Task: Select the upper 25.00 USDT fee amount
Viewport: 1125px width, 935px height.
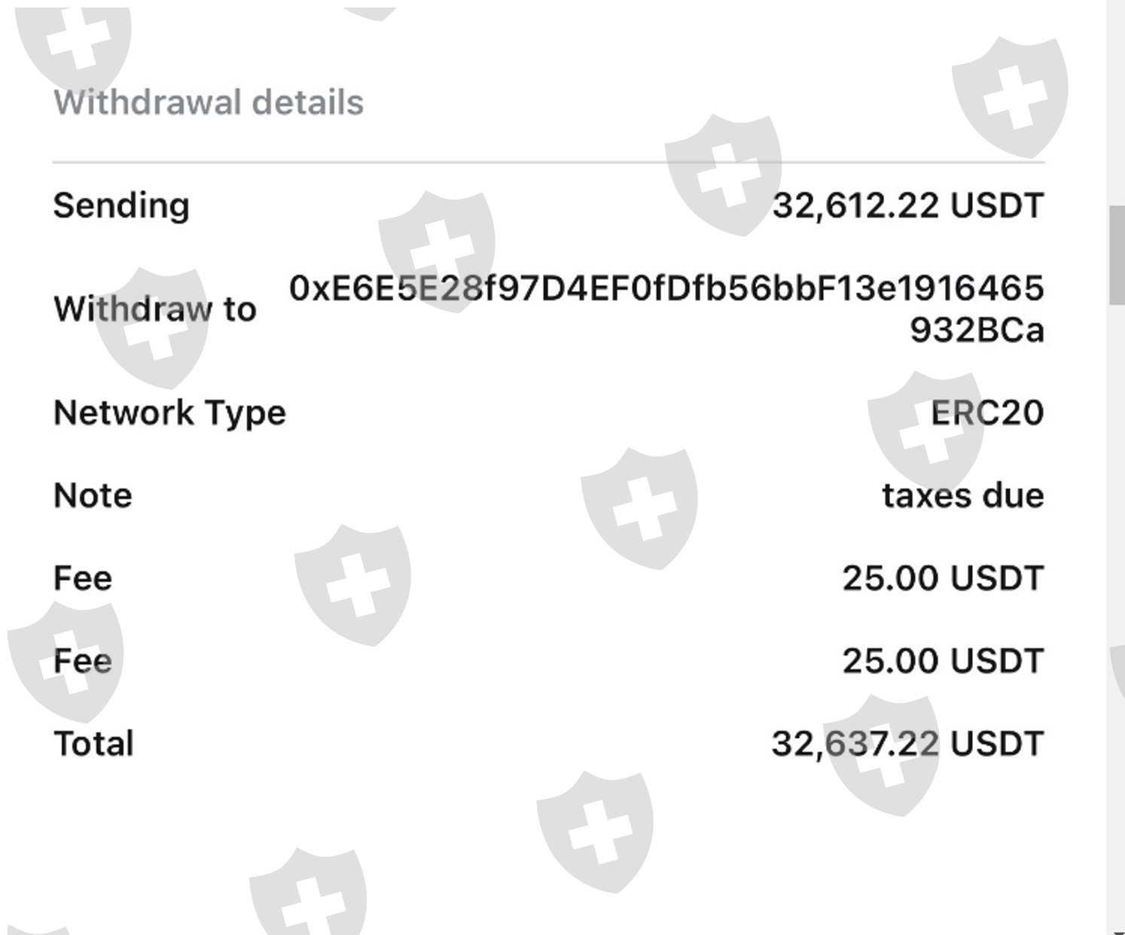Action: (x=942, y=578)
